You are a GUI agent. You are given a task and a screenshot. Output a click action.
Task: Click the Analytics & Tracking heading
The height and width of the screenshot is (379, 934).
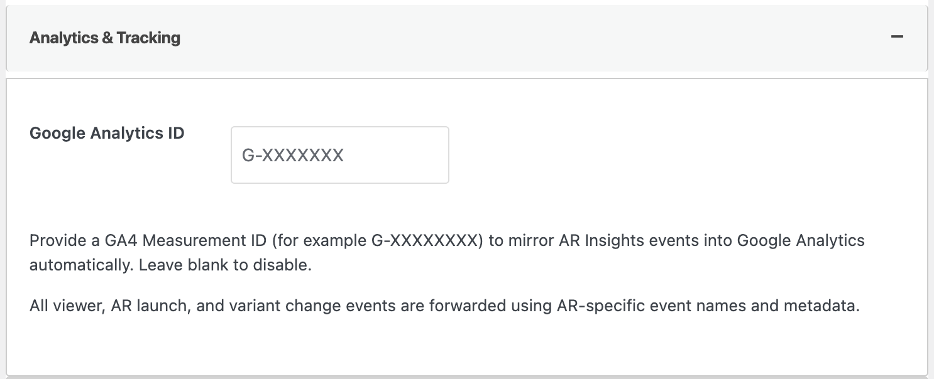tap(105, 38)
